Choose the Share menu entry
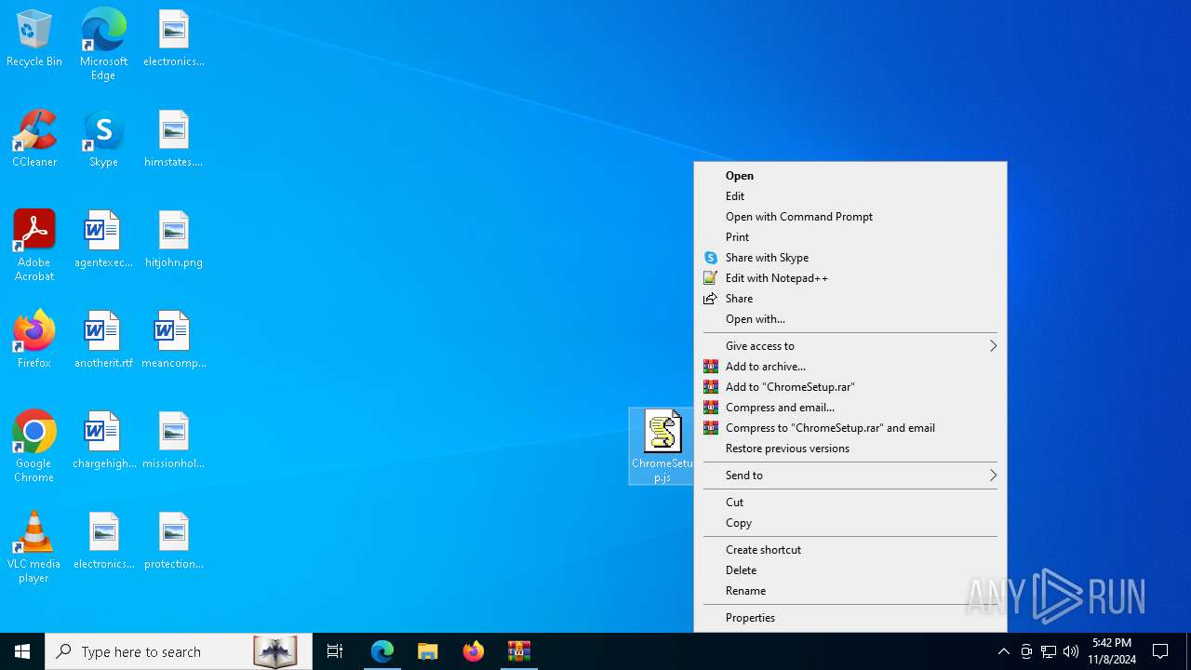1191x670 pixels. (850, 299)
